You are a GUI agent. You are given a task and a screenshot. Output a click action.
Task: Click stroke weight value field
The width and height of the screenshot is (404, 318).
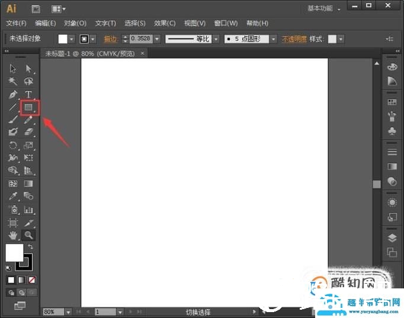141,39
